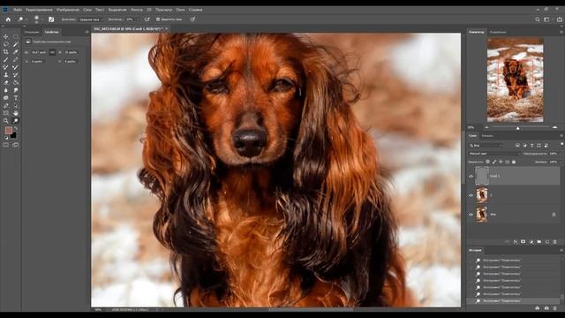Image resolution: width=565 pixels, height=318 pixels.
Task: Open the Dodge tool preset picker
Action: (22, 19)
